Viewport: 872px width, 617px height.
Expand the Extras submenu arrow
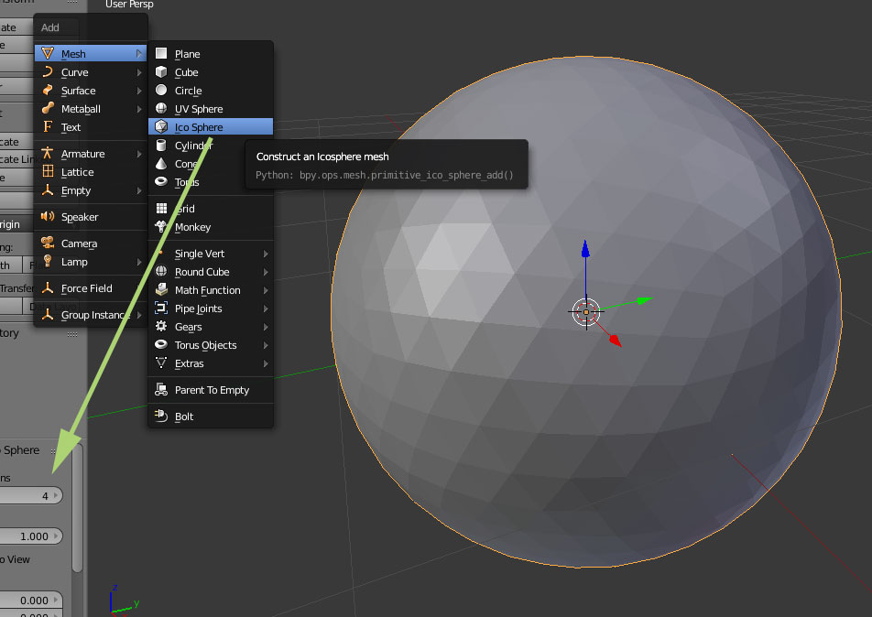[x=266, y=363]
